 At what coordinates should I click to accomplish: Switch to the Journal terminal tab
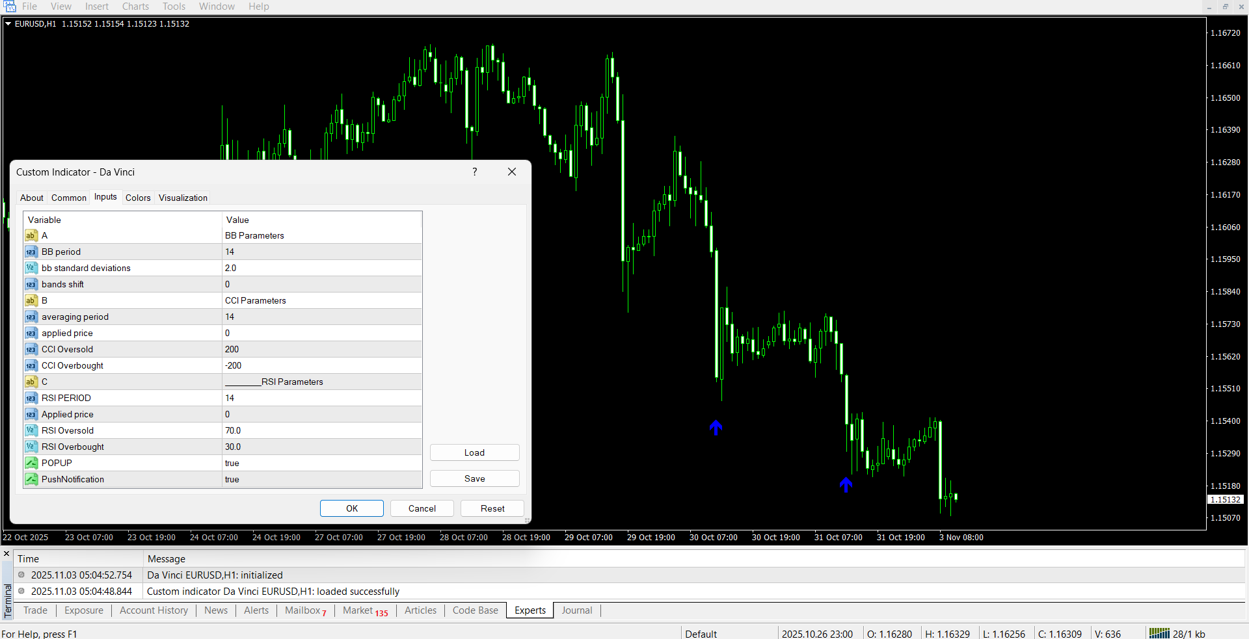[576, 610]
